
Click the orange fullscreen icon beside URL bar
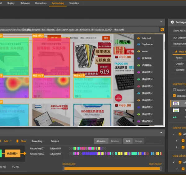point(162,30)
